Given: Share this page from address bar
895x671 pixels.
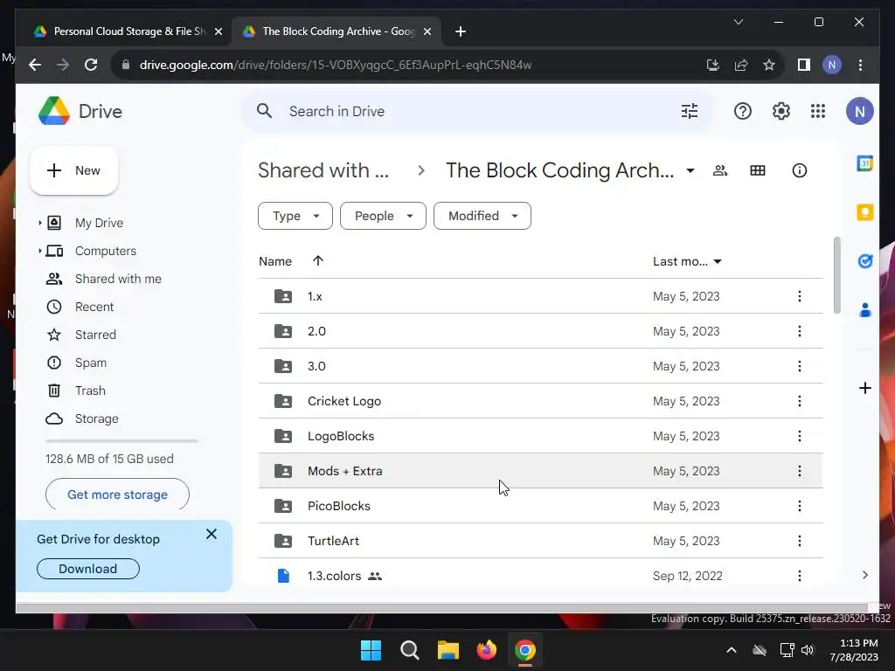Looking at the screenshot, I should 741,65.
